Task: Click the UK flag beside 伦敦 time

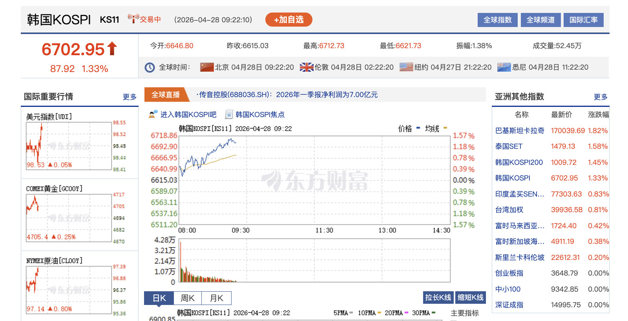Action: 307,67
